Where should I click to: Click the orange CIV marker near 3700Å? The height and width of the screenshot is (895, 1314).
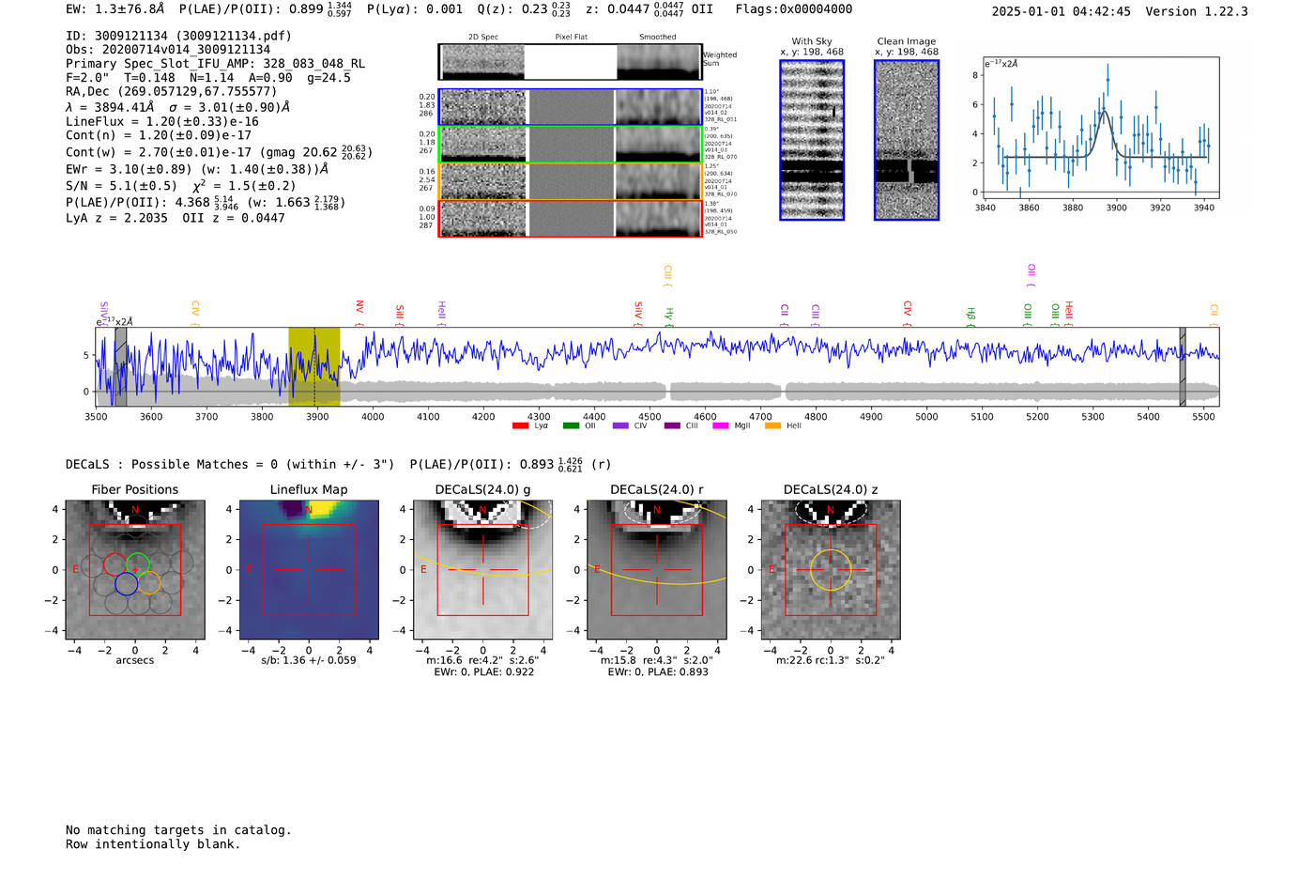tap(195, 314)
